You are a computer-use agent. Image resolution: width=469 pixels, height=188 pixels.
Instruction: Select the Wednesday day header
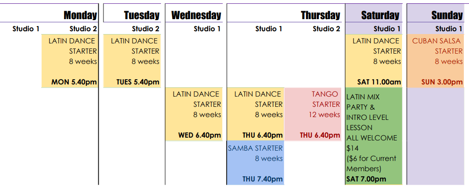196,15
